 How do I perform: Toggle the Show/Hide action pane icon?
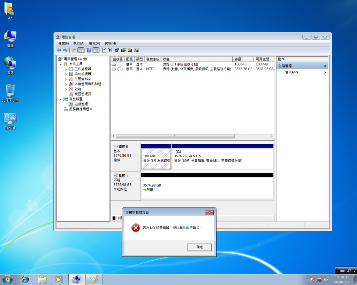click(96, 50)
